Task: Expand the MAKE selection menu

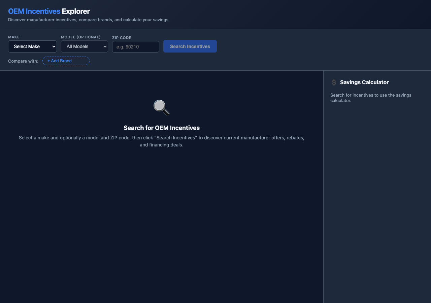Action: (x=32, y=46)
